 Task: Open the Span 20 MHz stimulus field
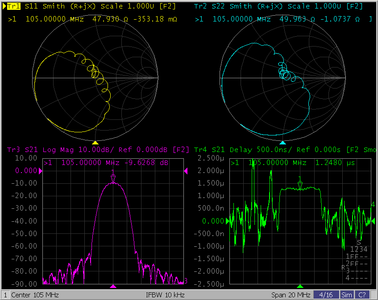click(291, 295)
